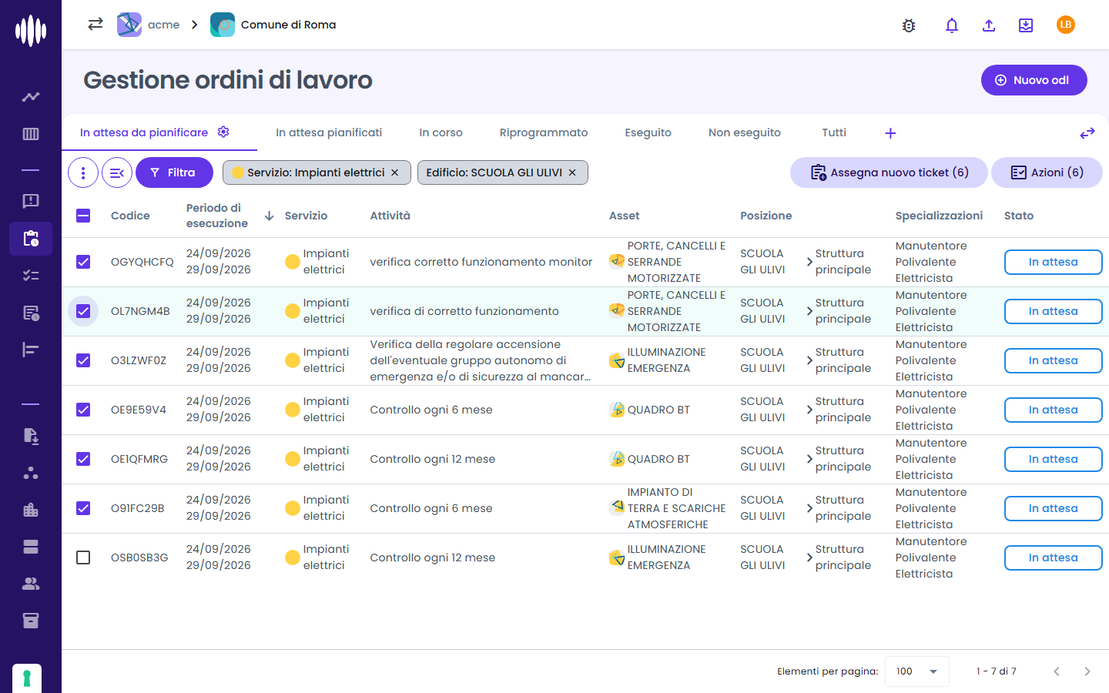Image resolution: width=1109 pixels, height=693 pixels.
Task: Open the Tutti tab
Action: pos(834,132)
